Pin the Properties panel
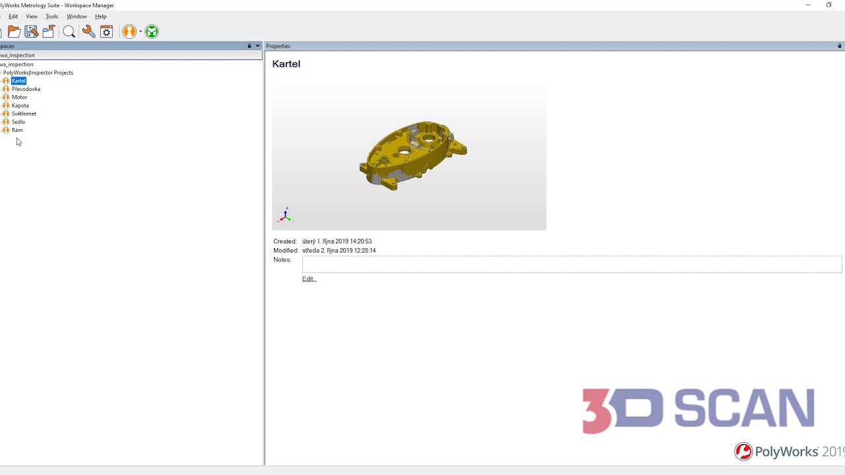Image resolution: width=845 pixels, height=475 pixels. tap(838, 46)
